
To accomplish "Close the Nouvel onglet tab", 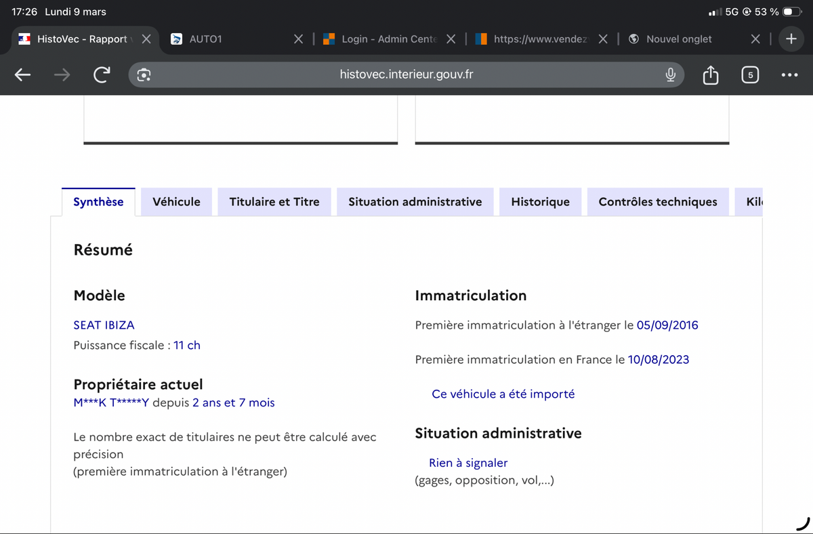I will tap(755, 39).
